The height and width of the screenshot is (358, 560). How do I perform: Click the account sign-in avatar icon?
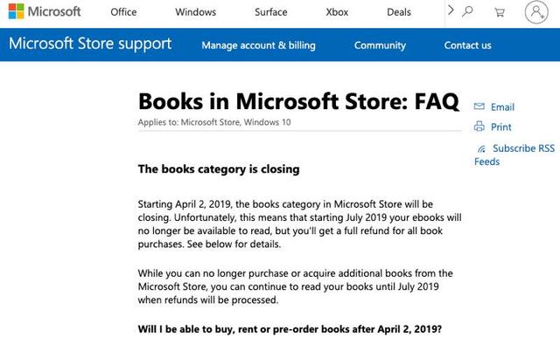click(536, 12)
